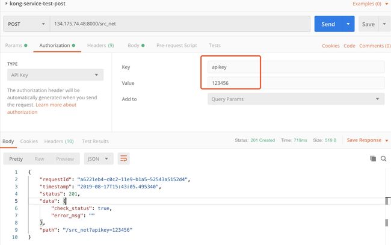The width and height of the screenshot is (391, 245).
Task: Switch to the request Body tab
Action: tap(136, 45)
